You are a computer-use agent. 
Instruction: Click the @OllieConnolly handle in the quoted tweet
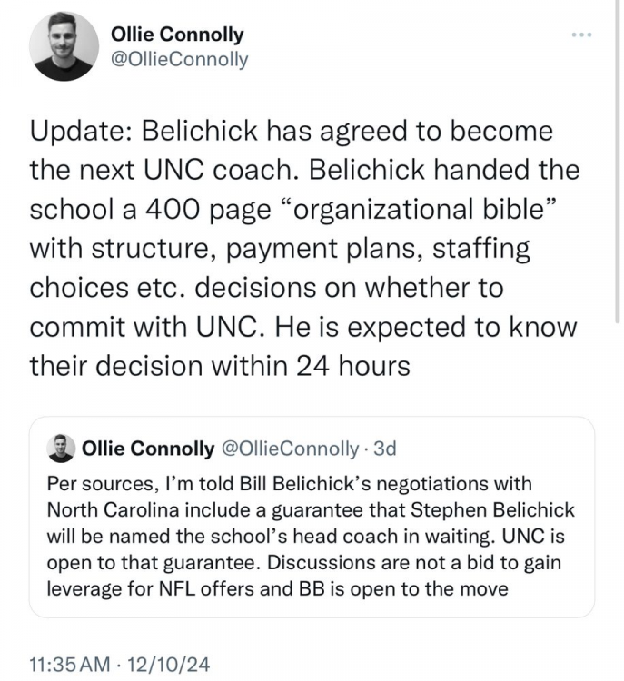point(290,449)
